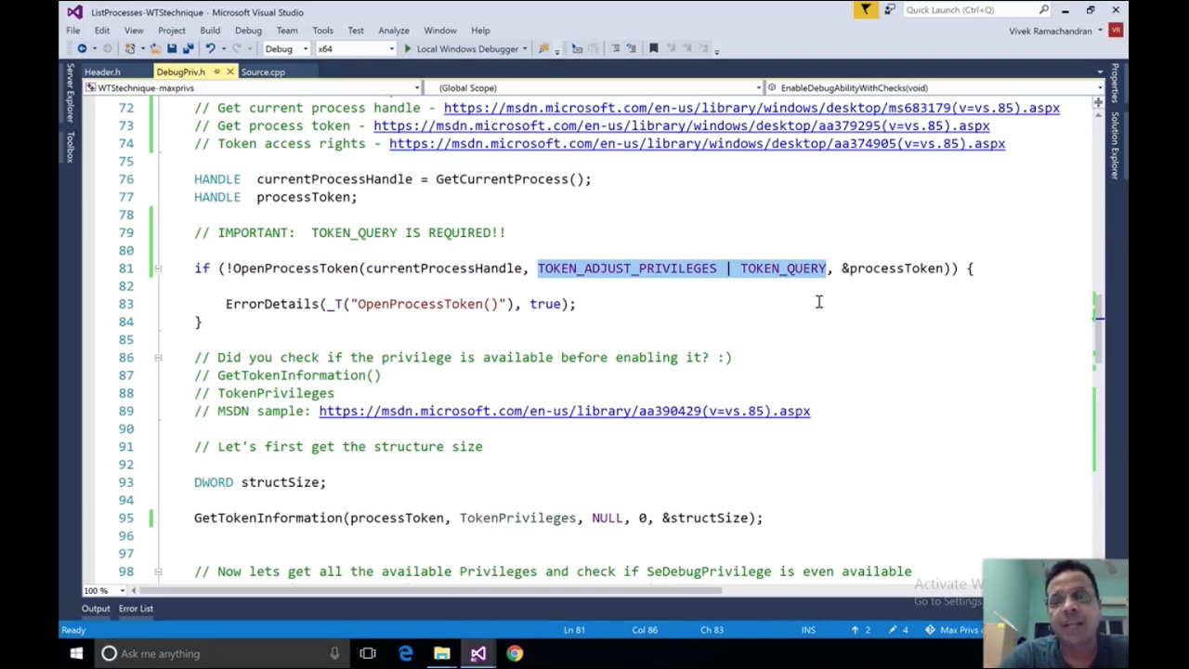Open the ms683179 MSDN link on line 72

click(751, 108)
